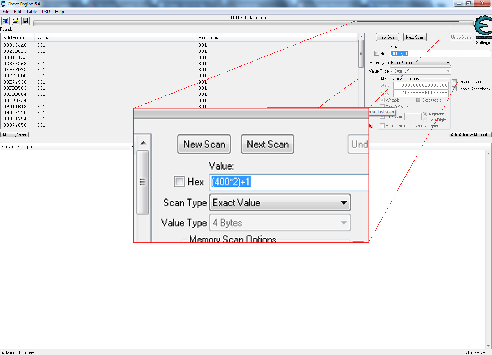Open the Table menu

click(x=31, y=12)
